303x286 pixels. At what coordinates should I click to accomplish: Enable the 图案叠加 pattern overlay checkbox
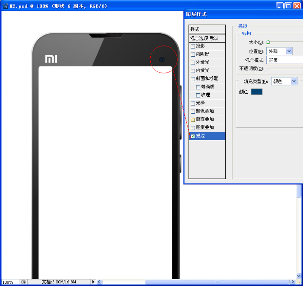193,128
